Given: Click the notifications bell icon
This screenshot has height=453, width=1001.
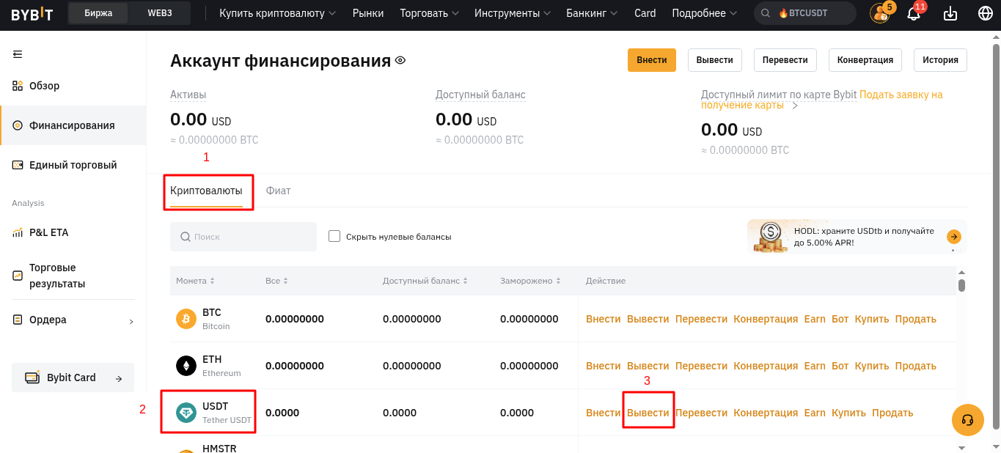Looking at the screenshot, I should tap(914, 13).
